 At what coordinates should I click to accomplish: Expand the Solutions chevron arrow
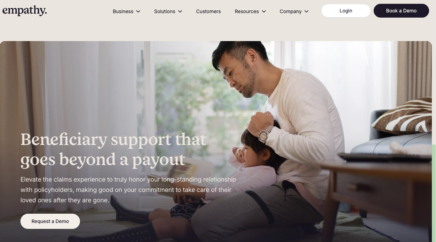180,11
